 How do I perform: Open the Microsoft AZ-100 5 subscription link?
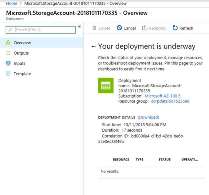(162, 96)
